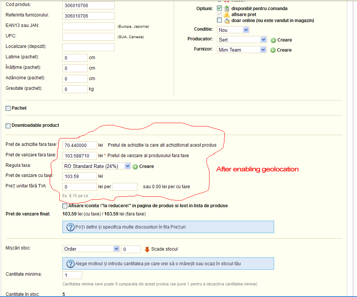Check the Downloadable product checkbox
357x297 pixels.
point(8,126)
